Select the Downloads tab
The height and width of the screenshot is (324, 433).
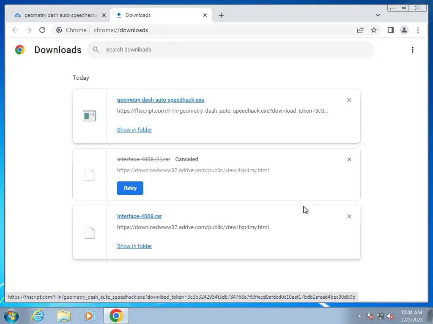(x=161, y=15)
